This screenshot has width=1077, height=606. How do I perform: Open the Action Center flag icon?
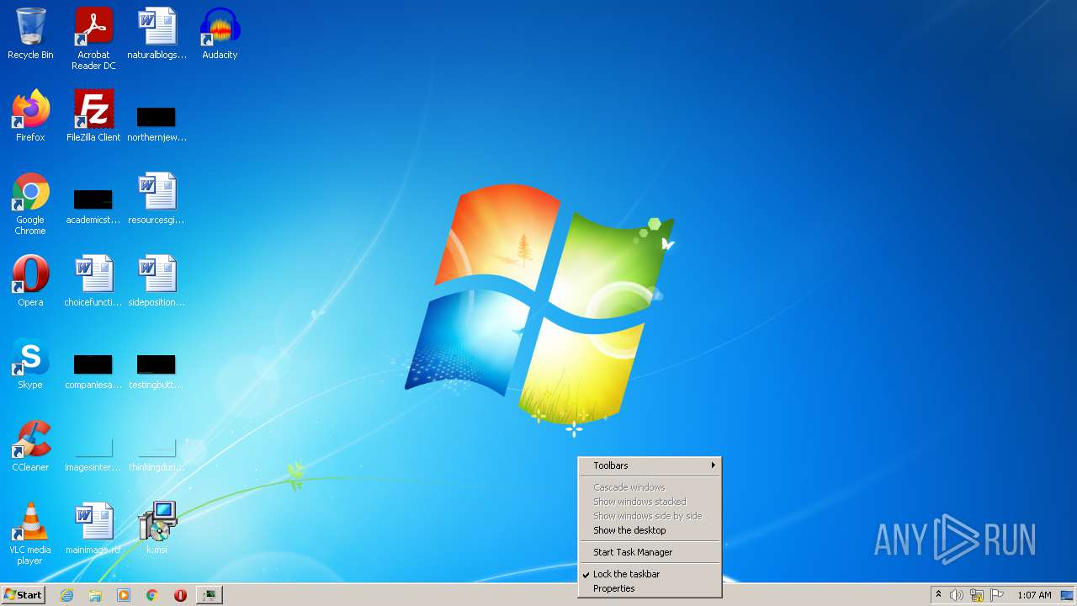tap(997, 595)
